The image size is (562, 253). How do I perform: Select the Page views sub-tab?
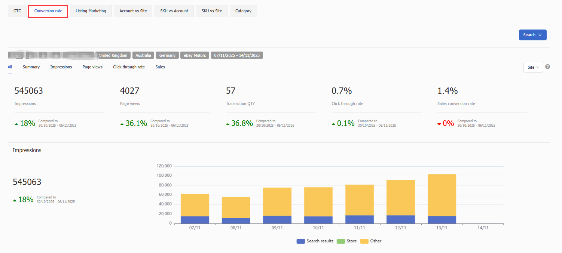tap(92, 67)
